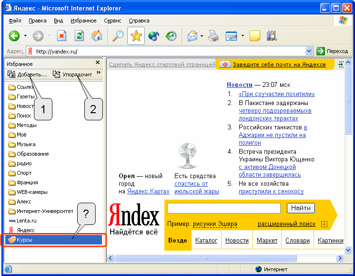Viewport: 355px width, 276px height.
Task: Click Сделать Яндекс стартовой страницей link
Action: pos(162,64)
